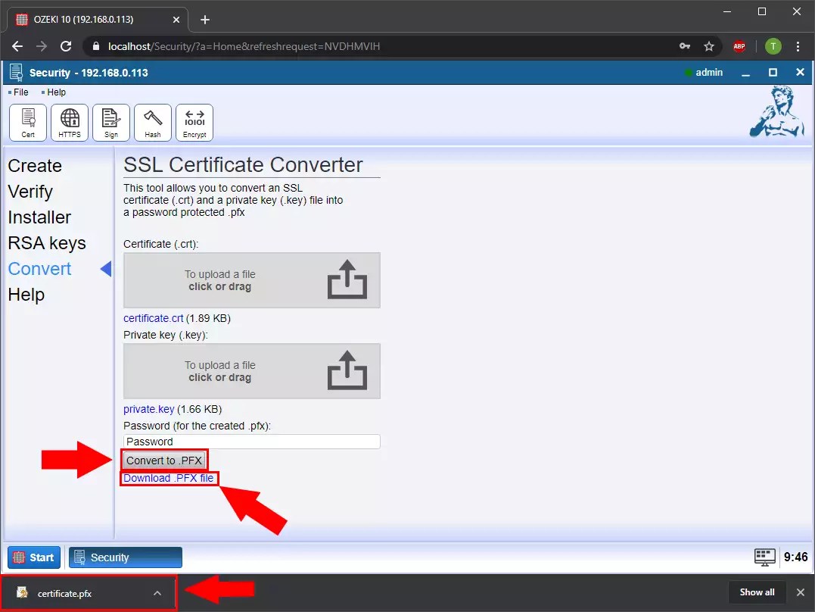Open the Encrypt tool
815x612 pixels.
point(194,122)
